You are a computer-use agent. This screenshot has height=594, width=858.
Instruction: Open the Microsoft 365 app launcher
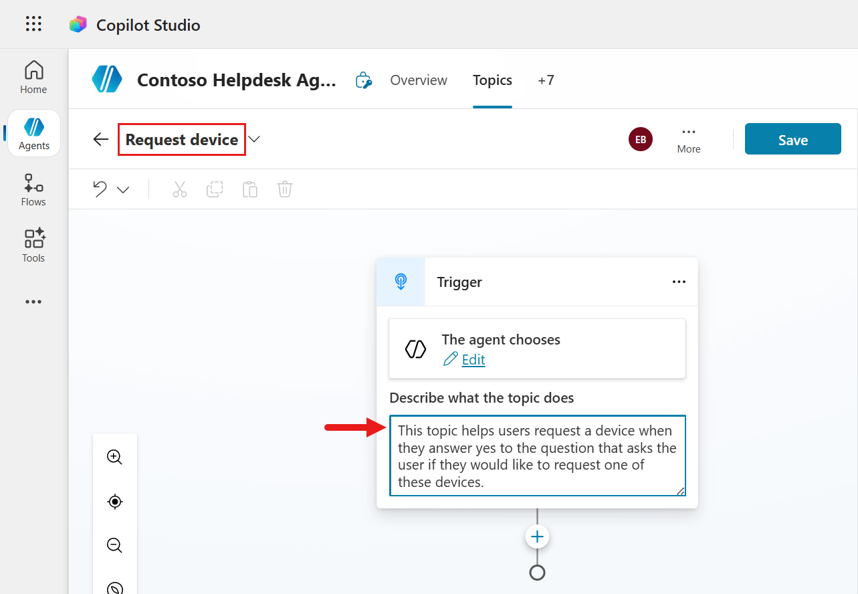33,23
